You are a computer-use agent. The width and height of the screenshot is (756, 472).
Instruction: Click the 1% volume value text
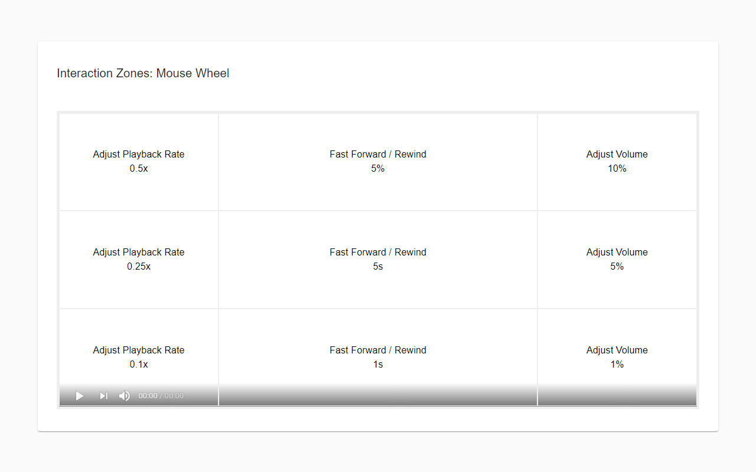click(617, 365)
